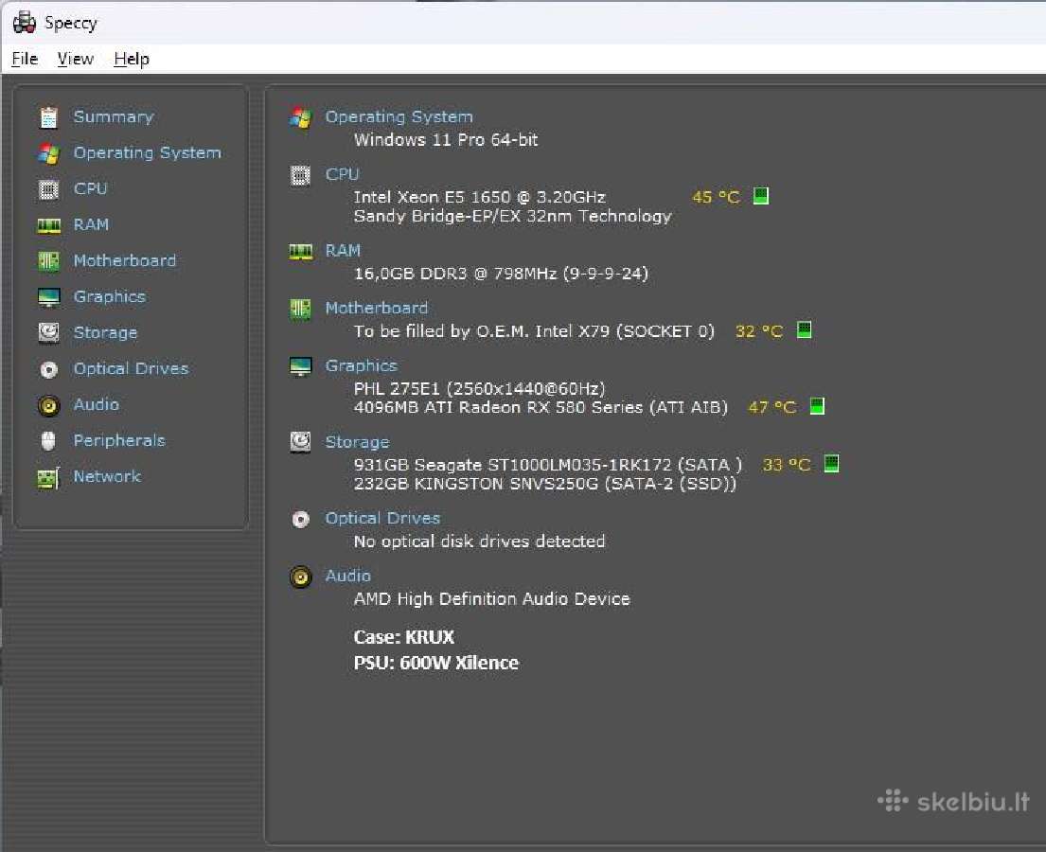This screenshot has height=852, width=1046.
Task: Click the Windows flag icon in summary panel
Action: pos(301,118)
